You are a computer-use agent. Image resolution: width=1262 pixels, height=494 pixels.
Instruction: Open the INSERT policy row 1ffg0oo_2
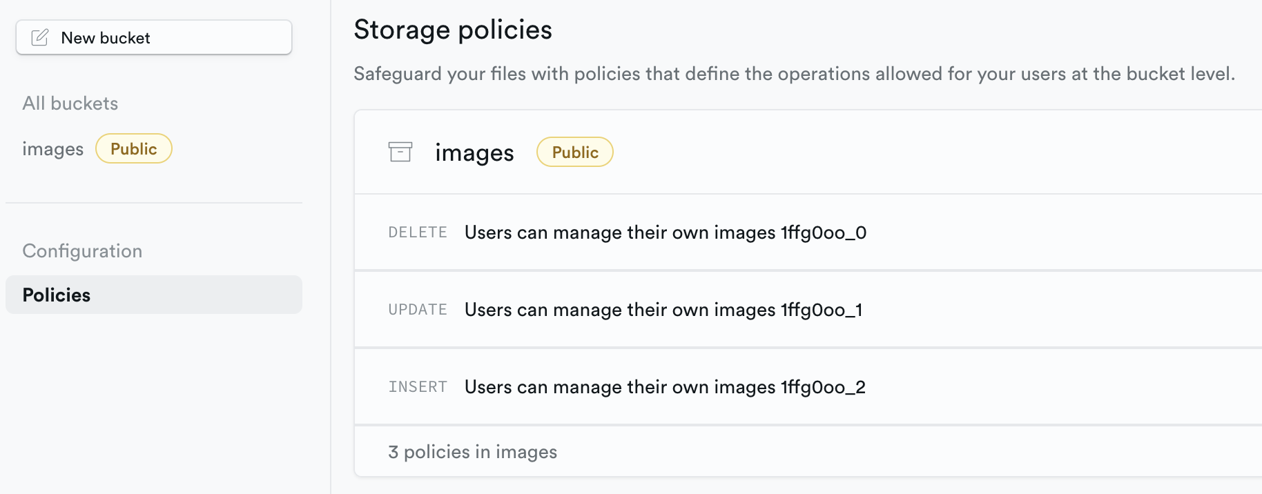(808, 387)
